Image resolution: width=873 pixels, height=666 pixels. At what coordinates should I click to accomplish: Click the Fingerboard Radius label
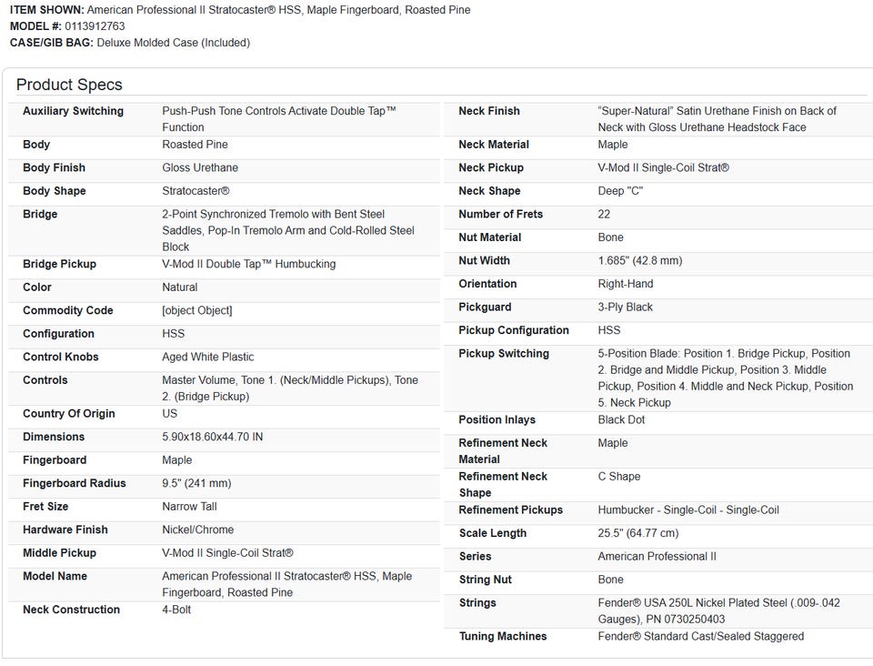(x=75, y=483)
